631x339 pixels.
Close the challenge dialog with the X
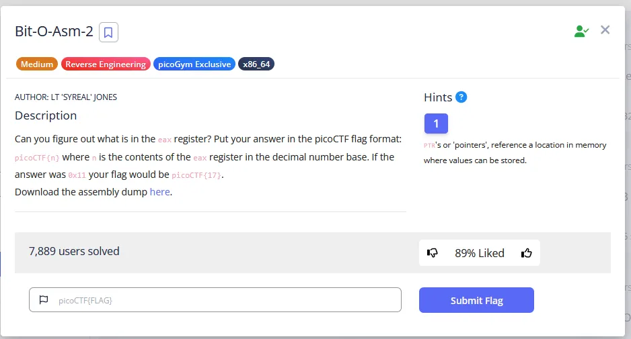605,30
